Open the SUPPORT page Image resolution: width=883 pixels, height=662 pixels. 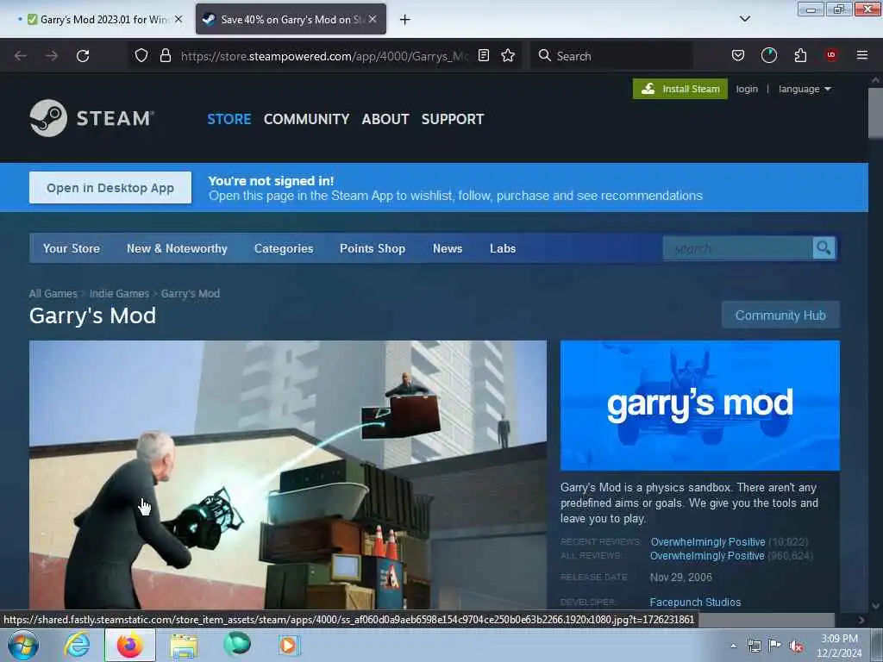tap(453, 119)
